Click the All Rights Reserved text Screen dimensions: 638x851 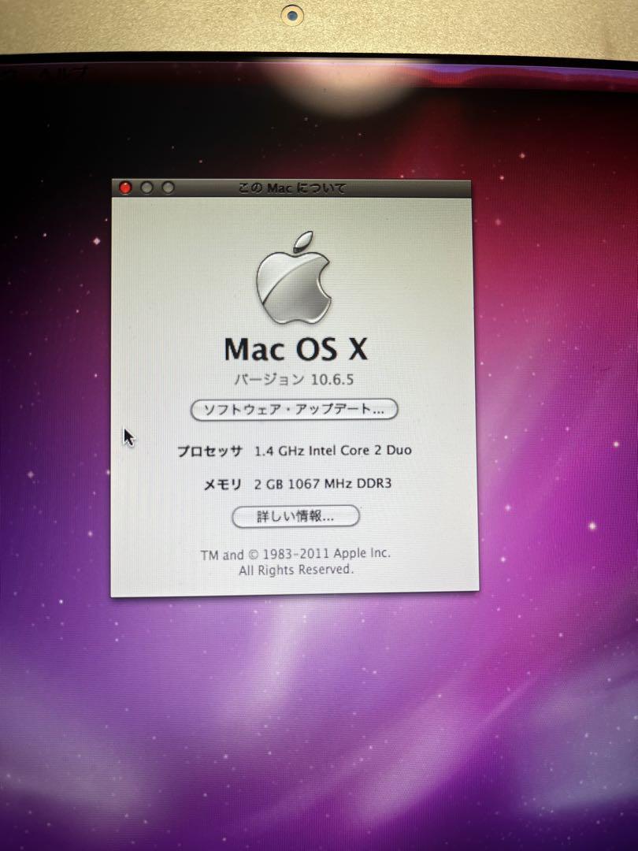[296, 570]
